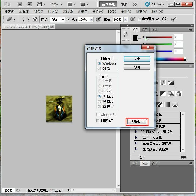Add a Photo Filter adjustment icon

(171, 94)
